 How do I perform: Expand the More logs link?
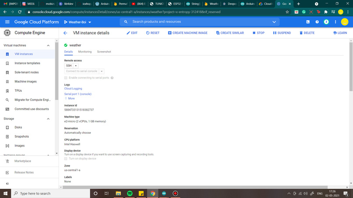pyautogui.click(x=70, y=98)
